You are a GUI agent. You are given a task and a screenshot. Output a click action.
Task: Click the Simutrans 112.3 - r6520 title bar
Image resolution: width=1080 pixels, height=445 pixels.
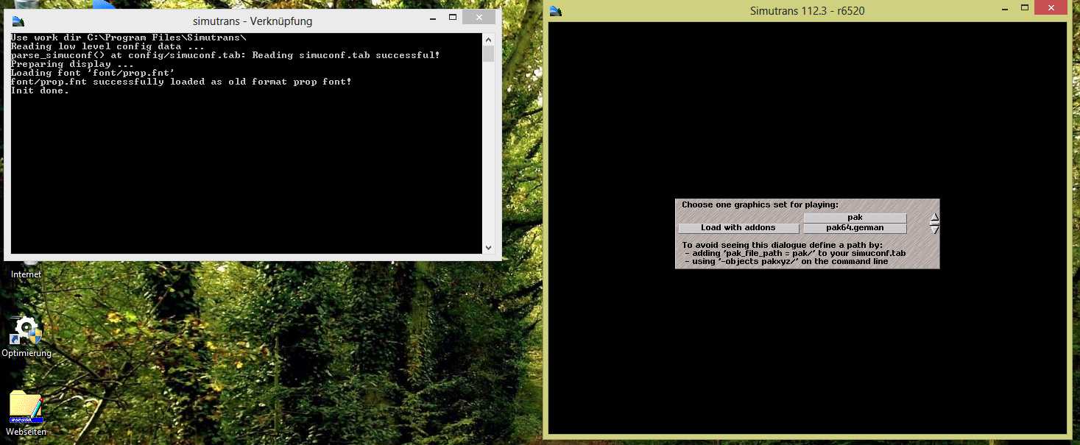810,10
